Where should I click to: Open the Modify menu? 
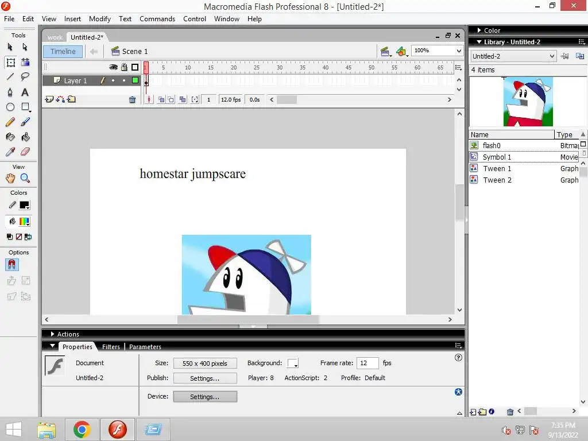click(99, 19)
